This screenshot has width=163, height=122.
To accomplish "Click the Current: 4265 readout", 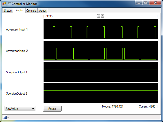I will (x=147, y=106).
